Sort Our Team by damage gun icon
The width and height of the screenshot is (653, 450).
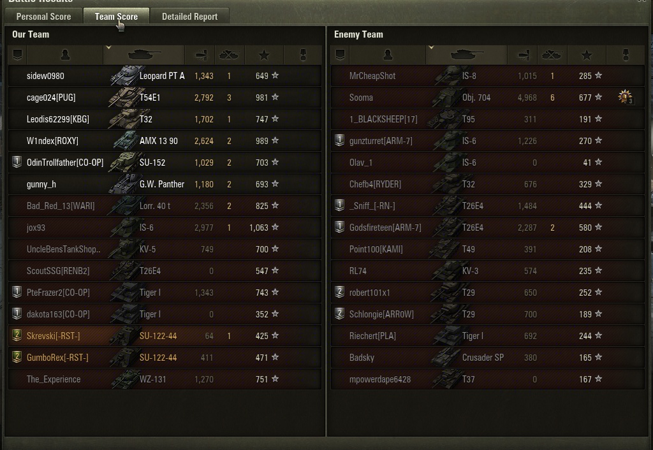tap(200, 55)
